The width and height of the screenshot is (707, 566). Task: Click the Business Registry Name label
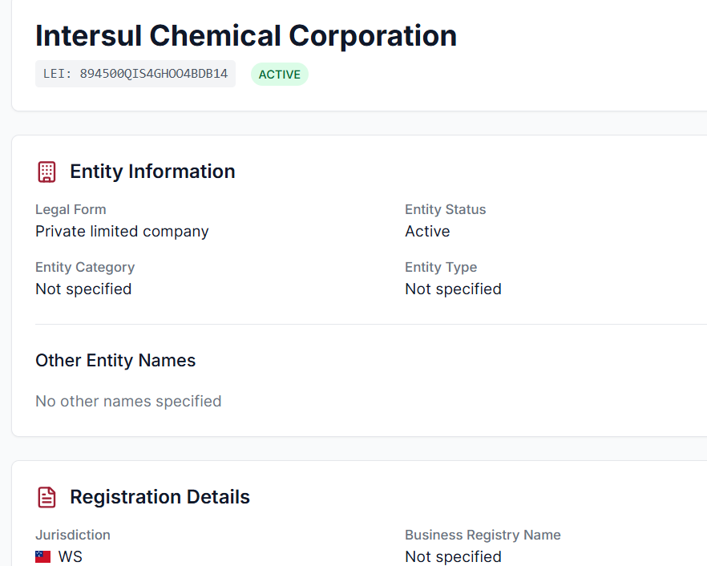[x=483, y=535]
